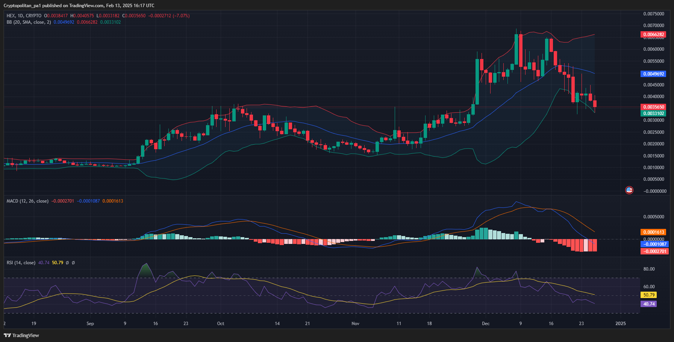Click the red 0.0066282 upper band price label

pyautogui.click(x=654, y=34)
